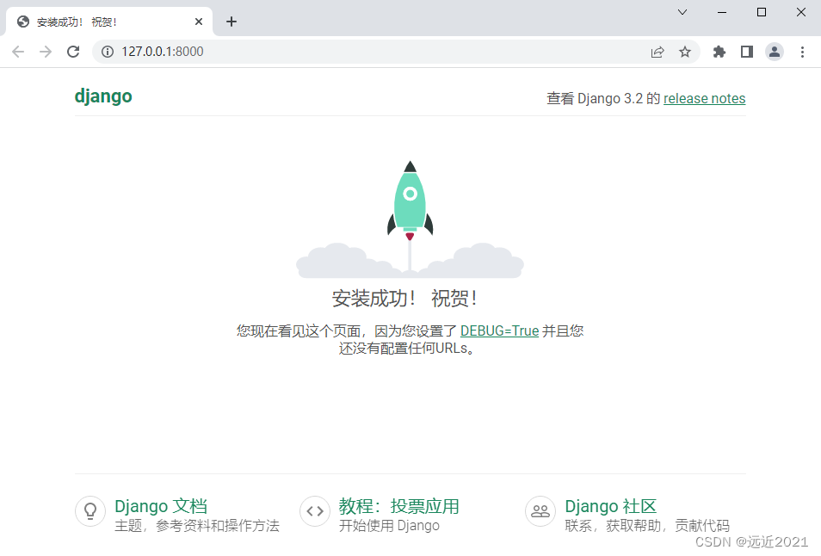Open the window dropdown chevron near minimize
The width and height of the screenshot is (821, 556).
[682, 12]
